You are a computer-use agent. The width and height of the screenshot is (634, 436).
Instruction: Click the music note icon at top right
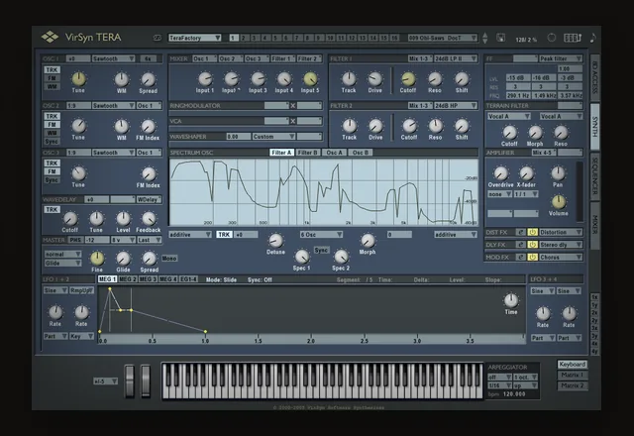tap(592, 38)
